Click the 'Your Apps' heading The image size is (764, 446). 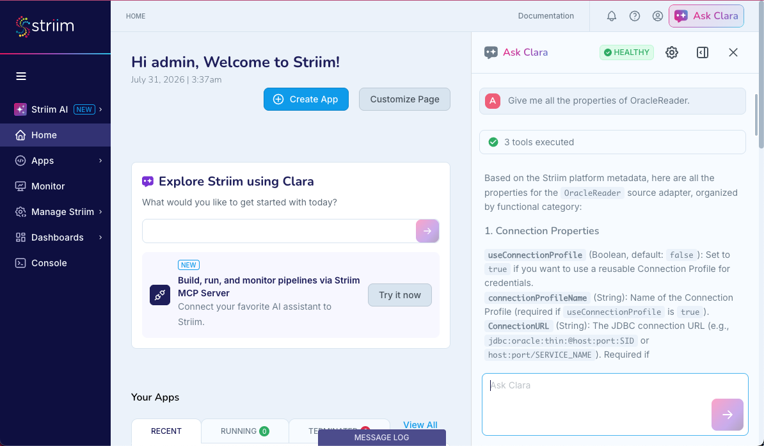point(155,397)
